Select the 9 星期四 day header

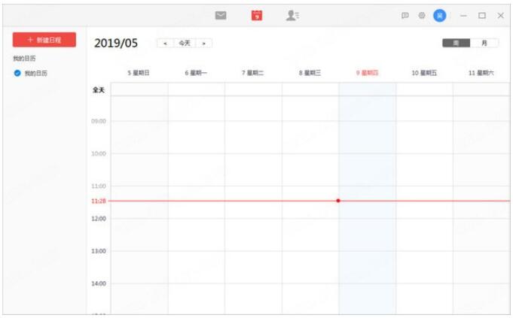point(367,73)
